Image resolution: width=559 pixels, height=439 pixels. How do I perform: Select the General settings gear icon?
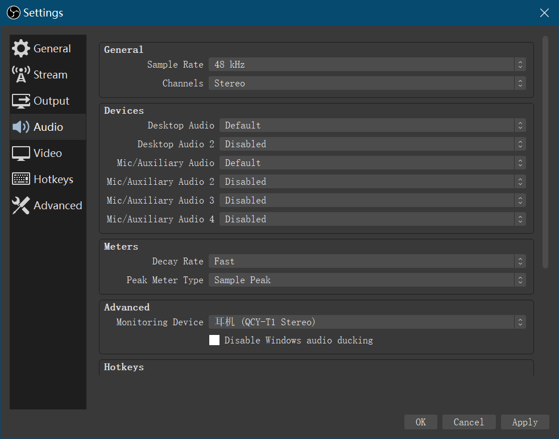coord(20,48)
